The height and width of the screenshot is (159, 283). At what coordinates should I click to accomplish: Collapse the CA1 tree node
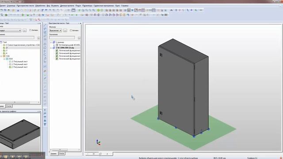[1, 56]
